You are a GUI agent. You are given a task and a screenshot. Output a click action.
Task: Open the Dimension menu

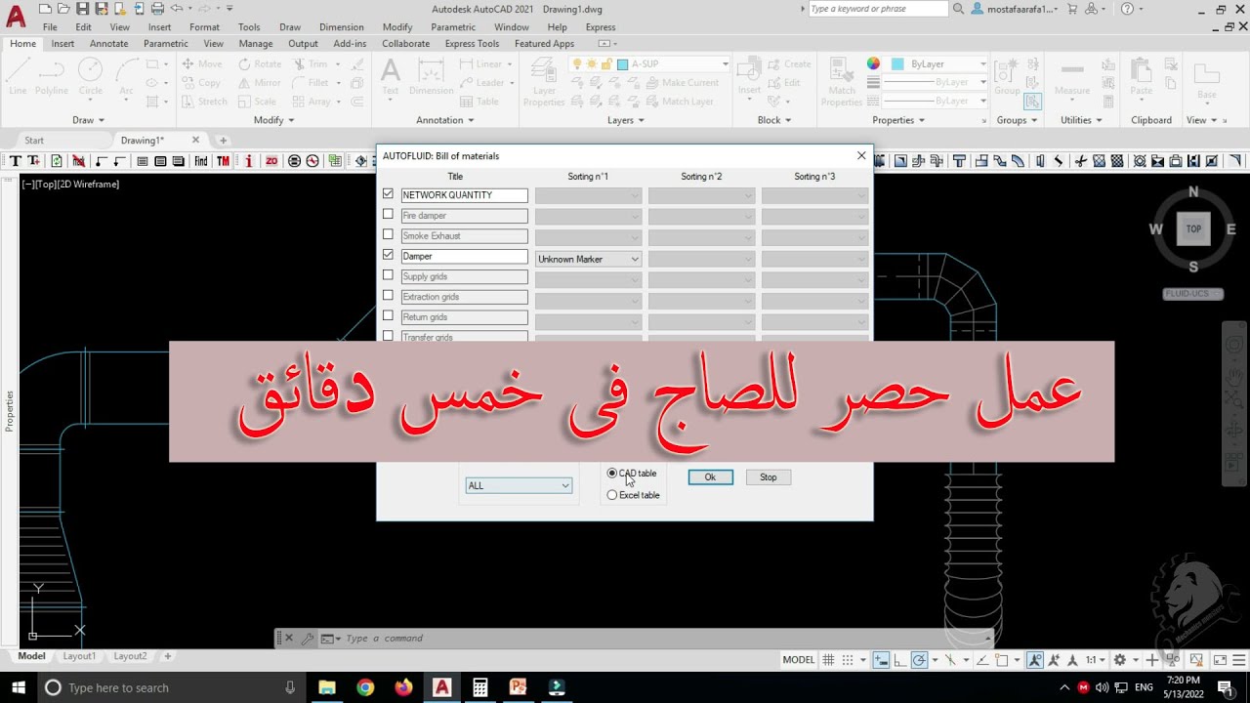pos(341,27)
